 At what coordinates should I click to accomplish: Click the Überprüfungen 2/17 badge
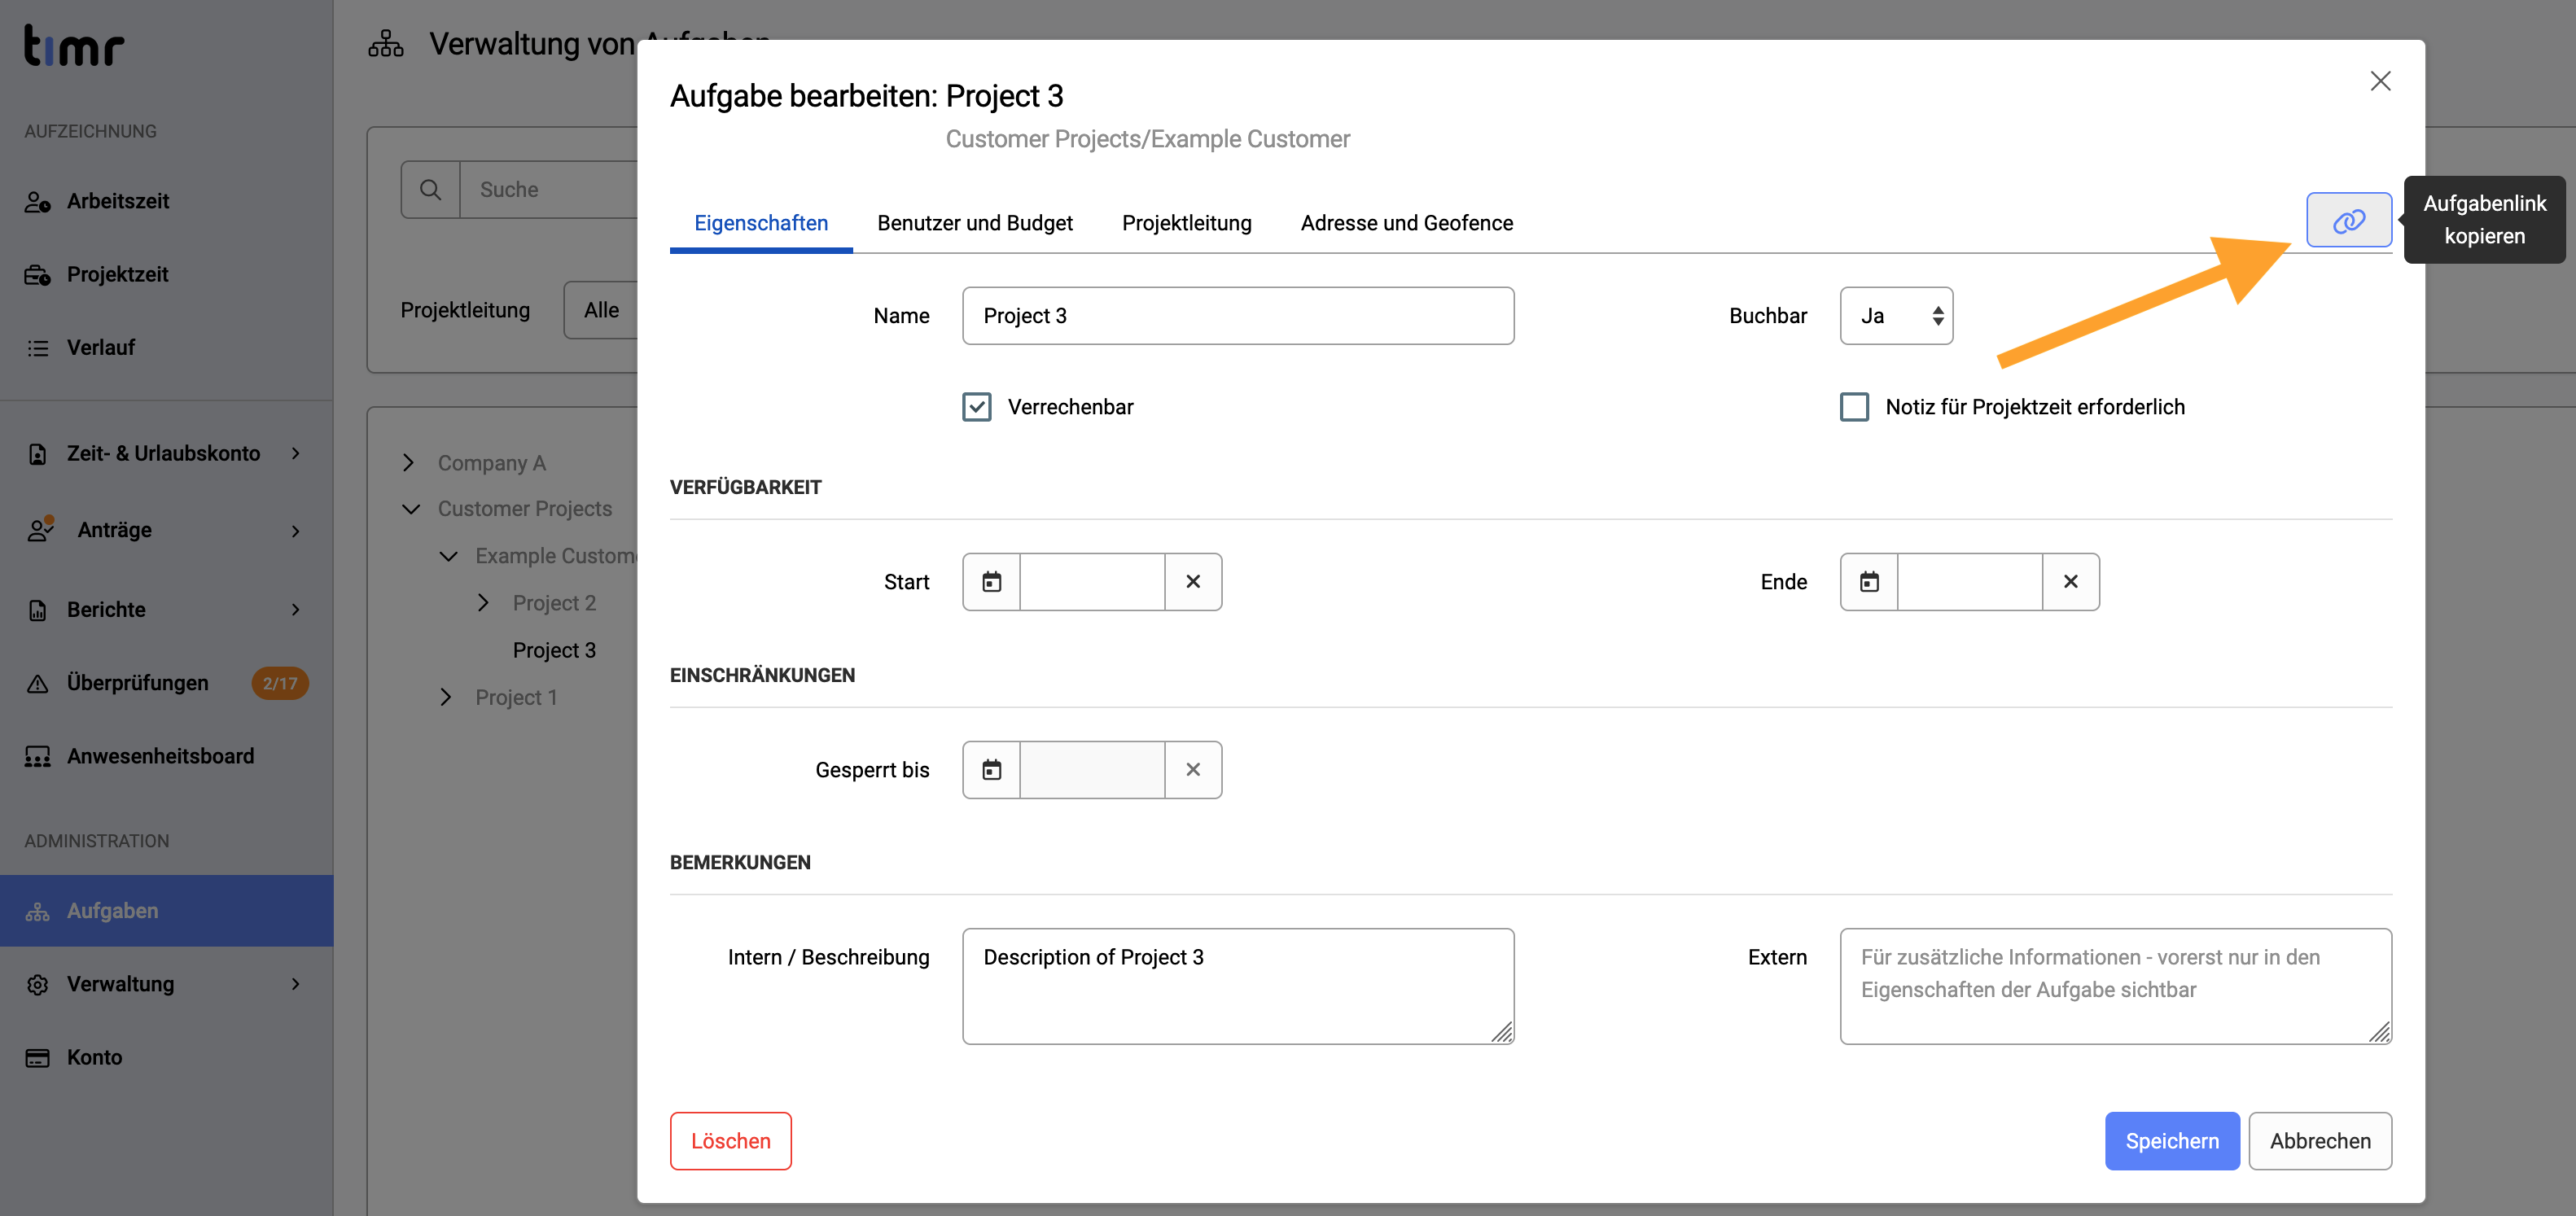pos(280,683)
